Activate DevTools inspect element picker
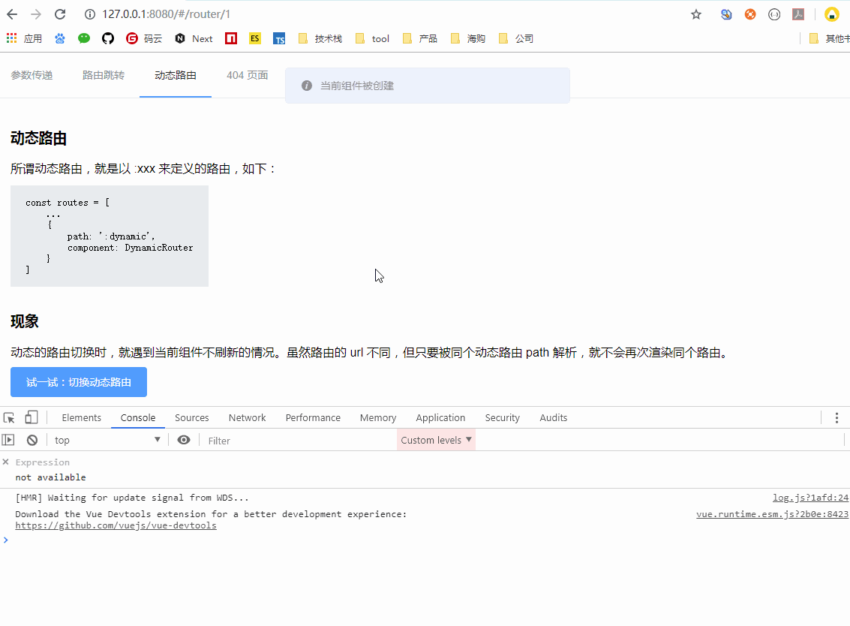This screenshot has width=850, height=626. coord(9,417)
